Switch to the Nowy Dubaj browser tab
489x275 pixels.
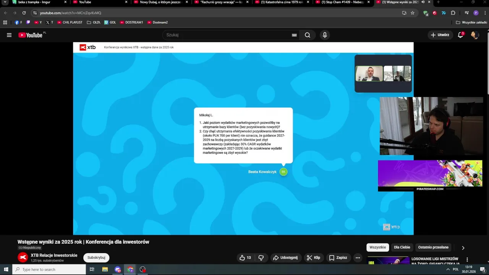[x=160, y=2]
